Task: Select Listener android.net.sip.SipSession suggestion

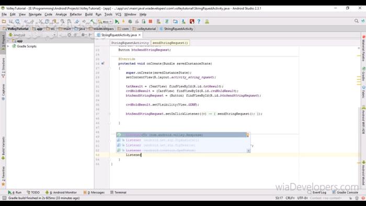Action: coord(184,145)
